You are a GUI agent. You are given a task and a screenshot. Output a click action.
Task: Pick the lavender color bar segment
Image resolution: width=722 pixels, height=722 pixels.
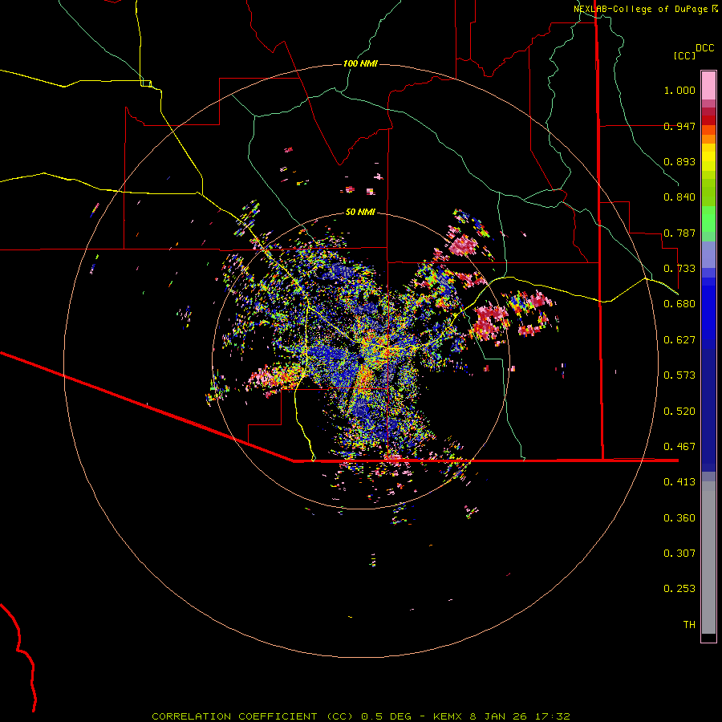708,254
